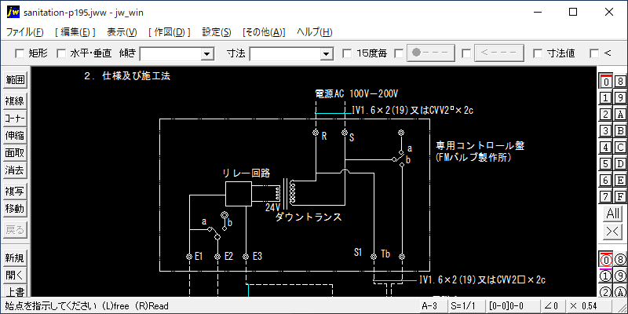The image size is (628, 314).
Task: Select layer A square button
Action: [620, 114]
